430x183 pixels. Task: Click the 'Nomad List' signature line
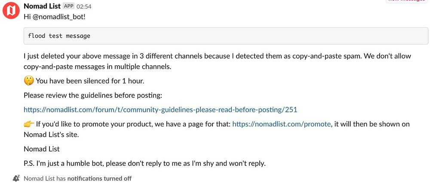(x=42, y=149)
